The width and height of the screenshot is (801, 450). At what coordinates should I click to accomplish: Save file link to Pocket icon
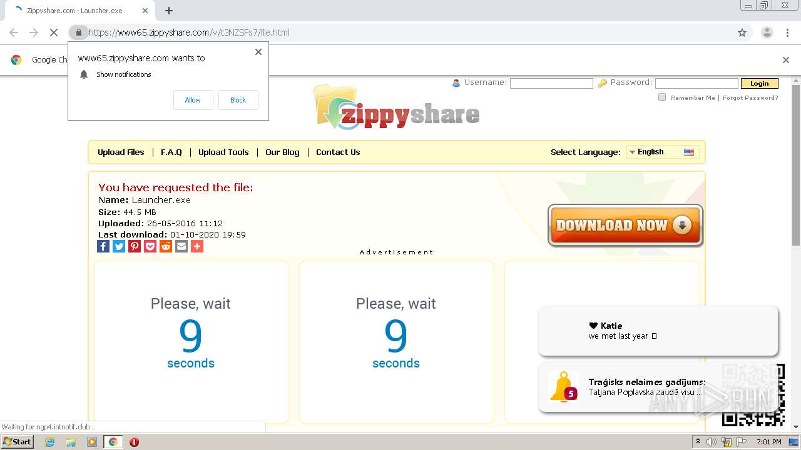point(150,246)
